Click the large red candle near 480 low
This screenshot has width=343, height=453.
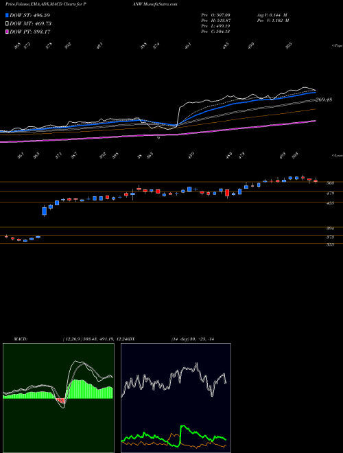pos(227,193)
